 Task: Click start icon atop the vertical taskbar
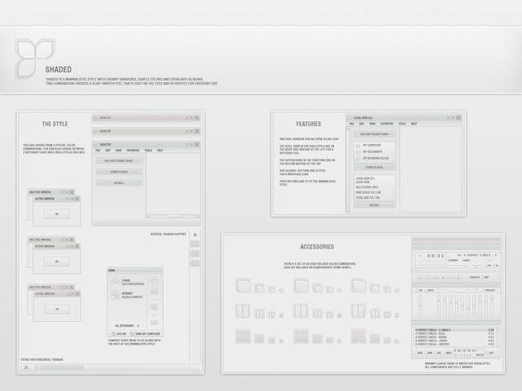tap(195, 235)
